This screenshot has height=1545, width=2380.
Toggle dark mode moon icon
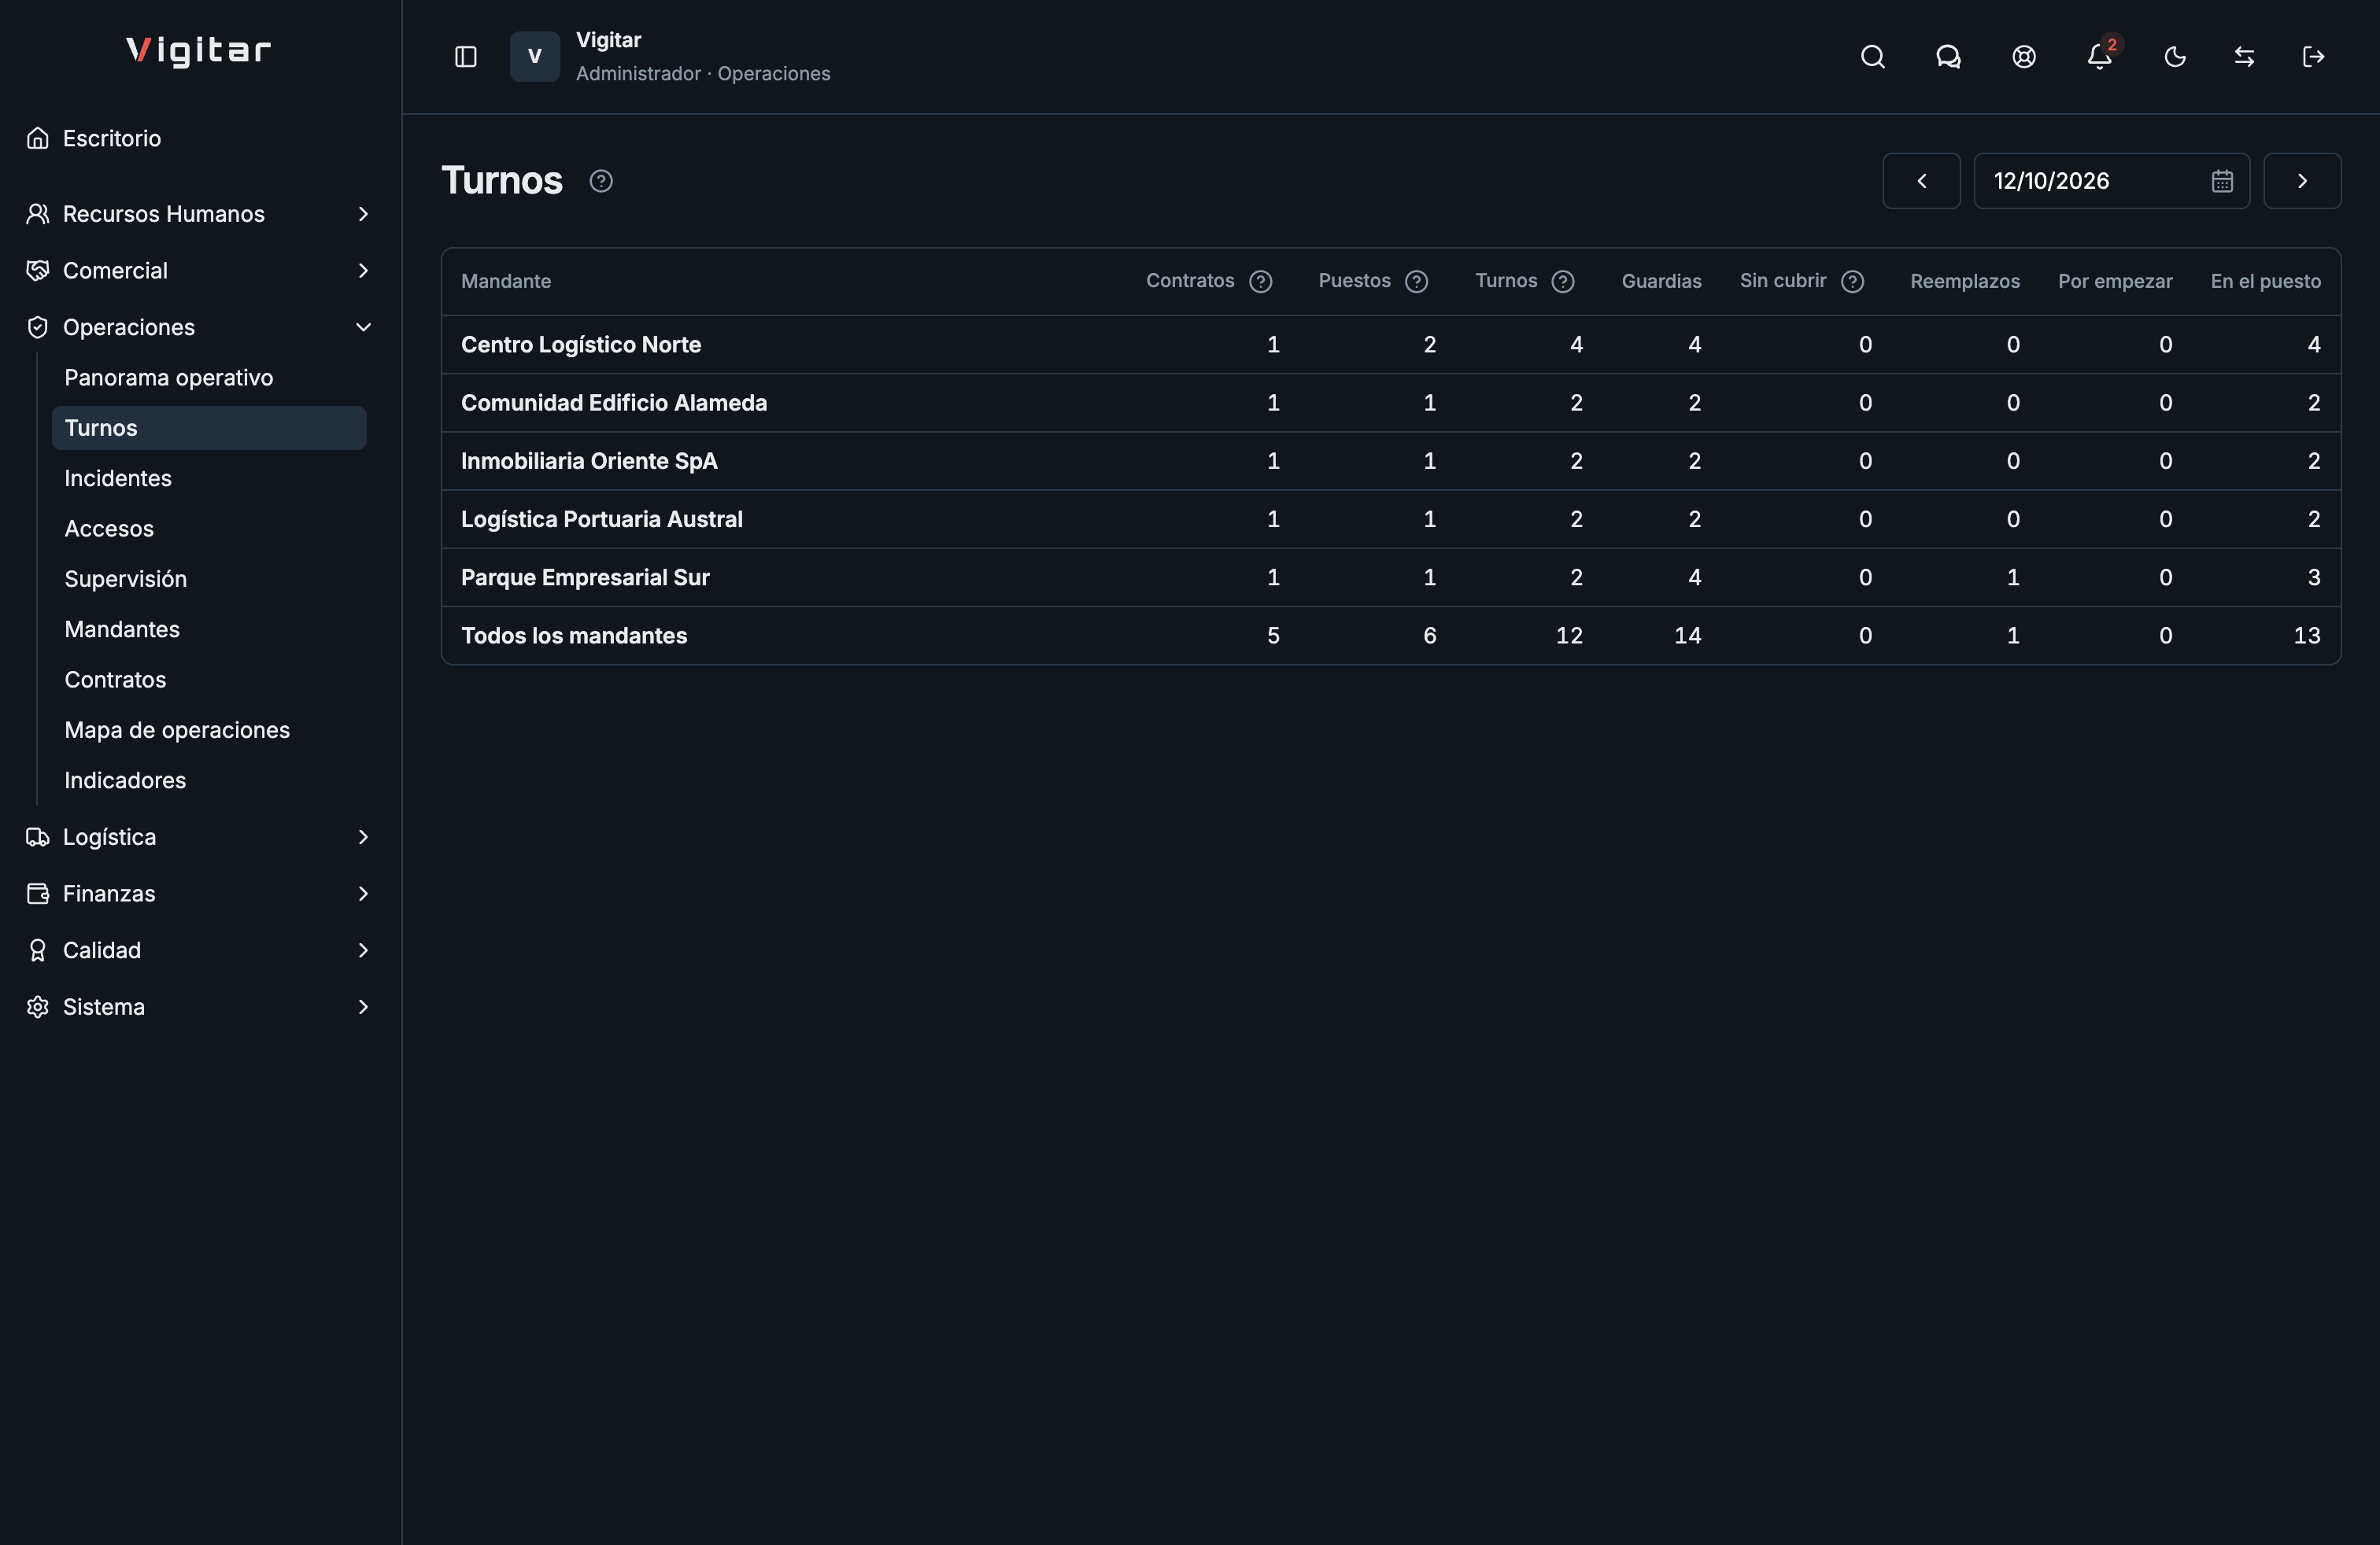tap(2175, 57)
